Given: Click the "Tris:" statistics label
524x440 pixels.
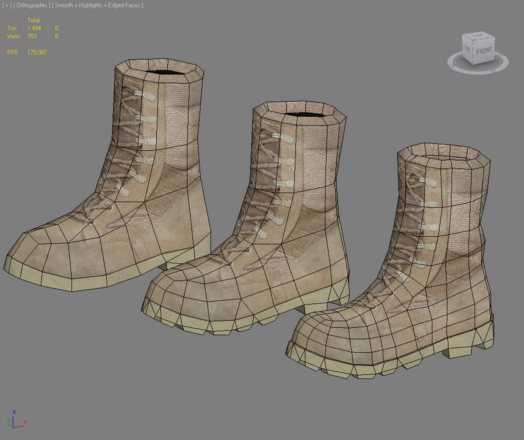Looking at the screenshot, I should [x=12, y=28].
